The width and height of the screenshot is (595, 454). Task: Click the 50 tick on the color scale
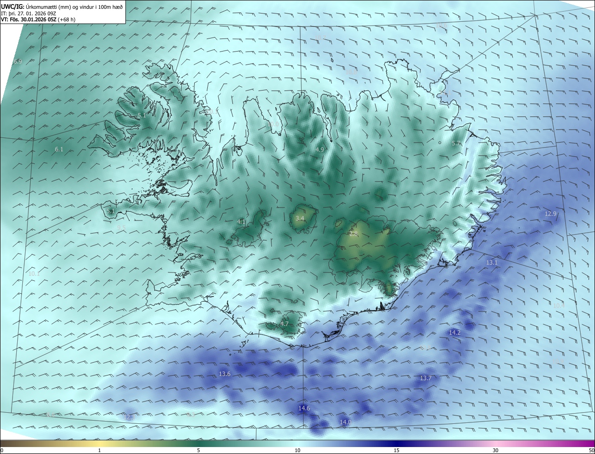(x=591, y=450)
